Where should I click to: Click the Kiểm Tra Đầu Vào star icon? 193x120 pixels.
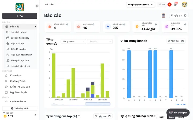tap(6, 87)
